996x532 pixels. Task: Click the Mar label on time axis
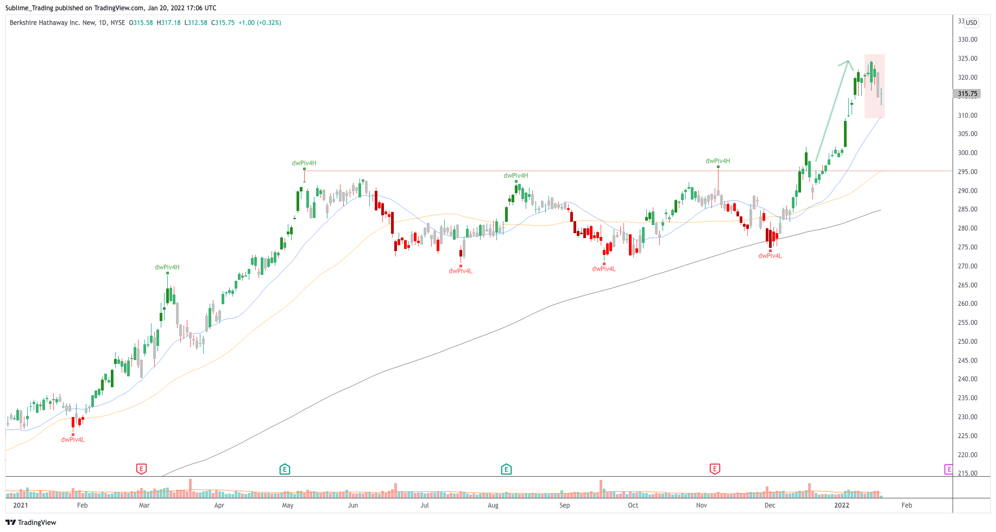(x=144, y=505)
